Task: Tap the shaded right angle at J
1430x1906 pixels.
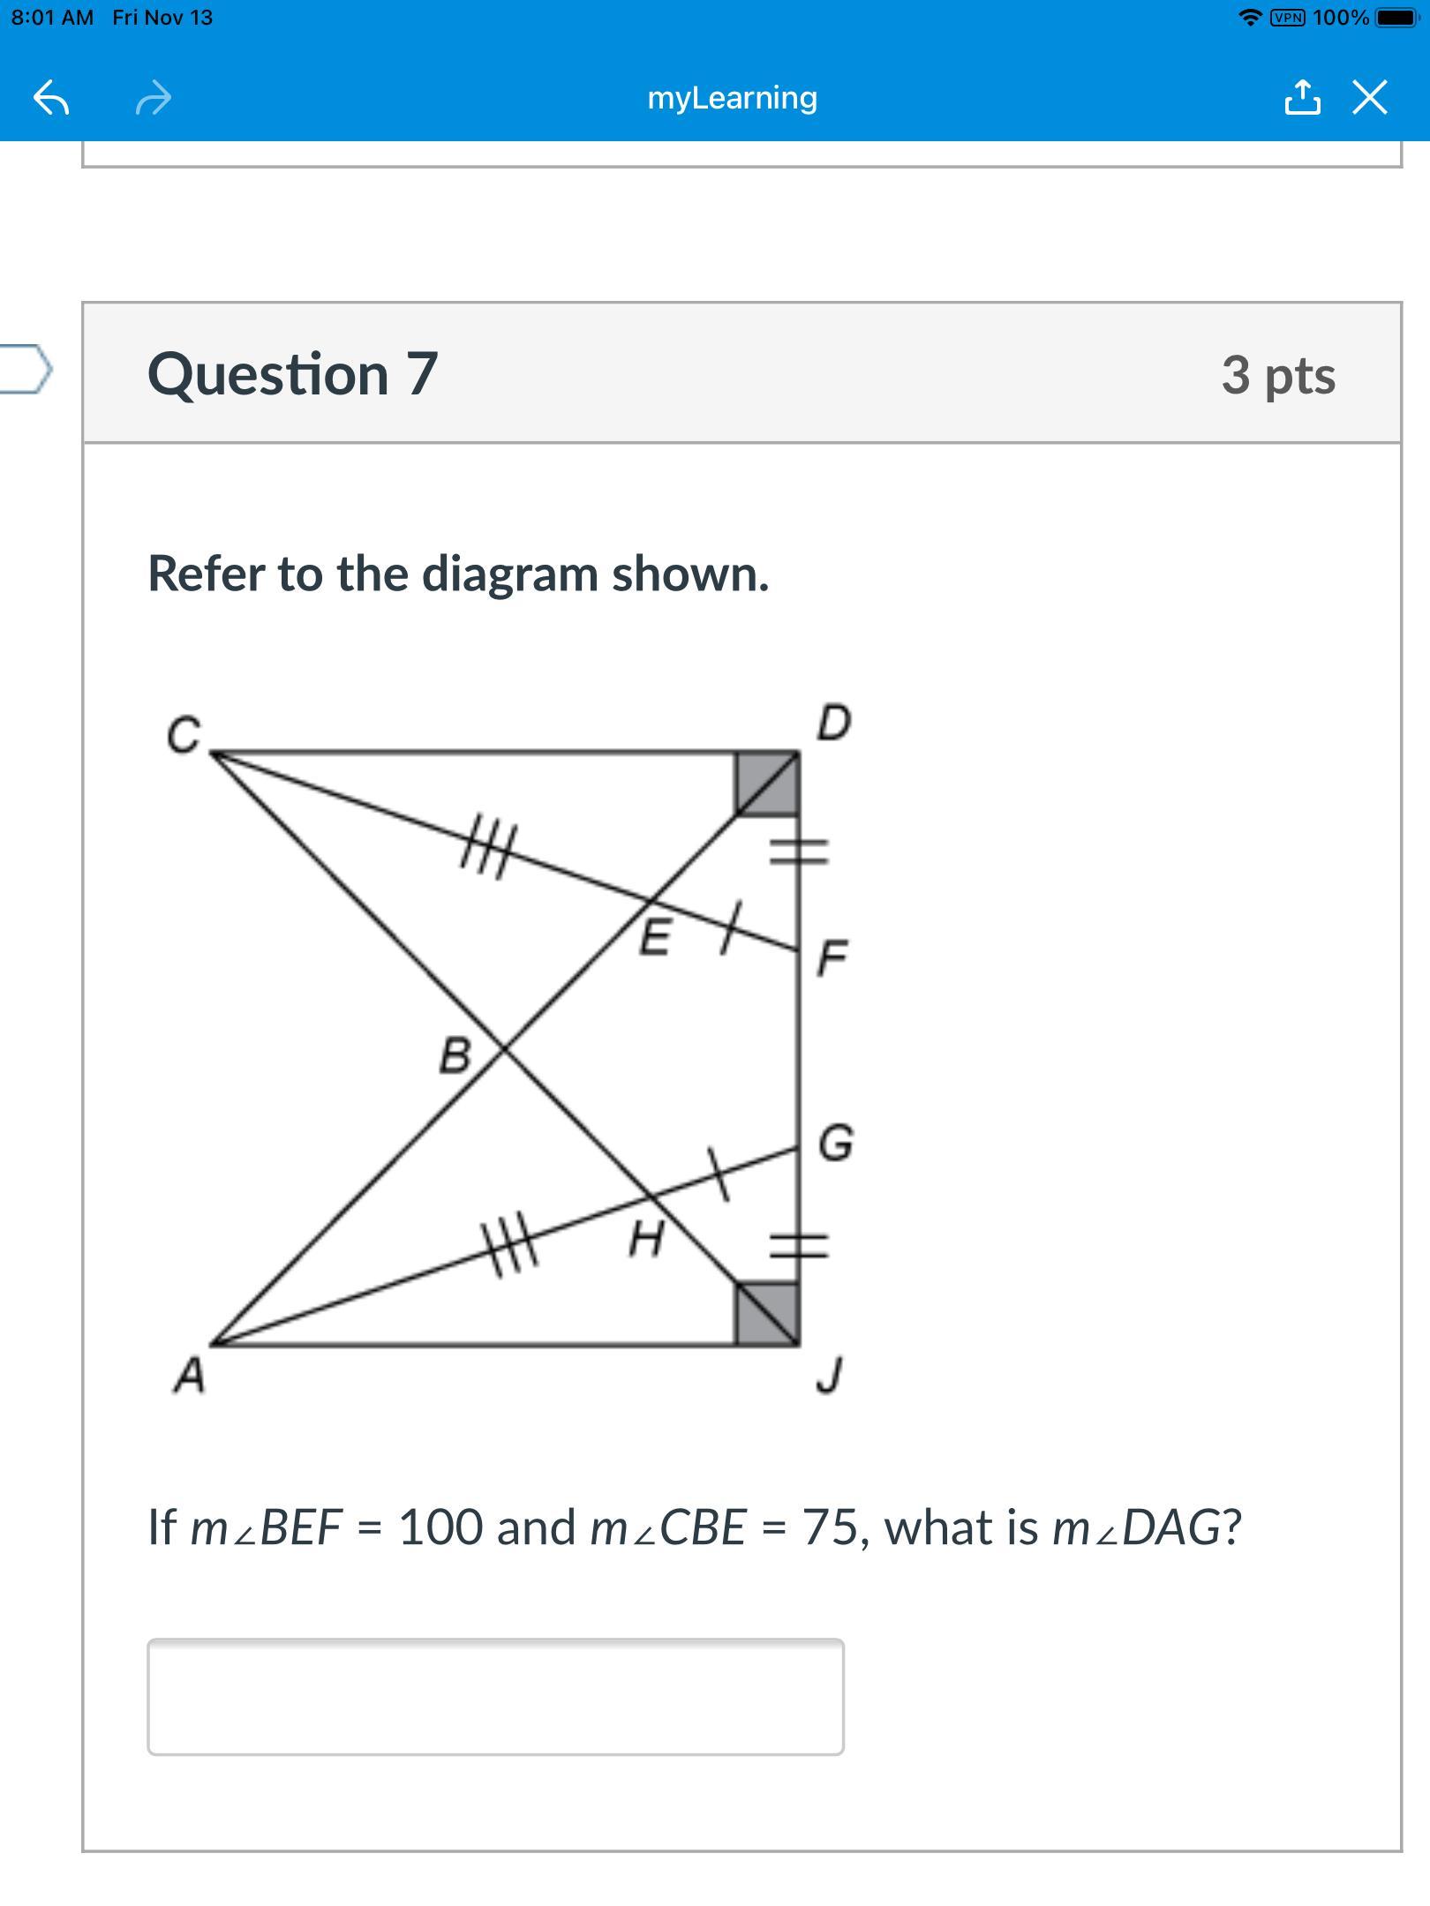Action: tap(768, 1314)
